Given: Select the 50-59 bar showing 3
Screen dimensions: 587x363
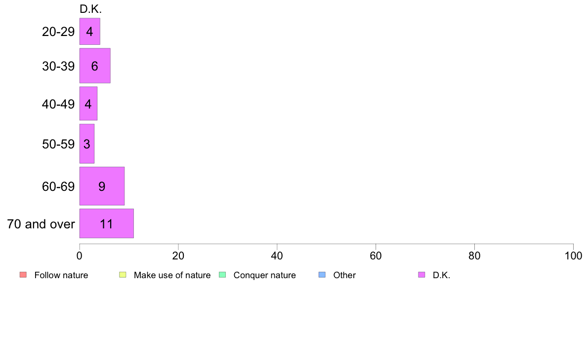Looking at the screenshot, I should 87,144.
